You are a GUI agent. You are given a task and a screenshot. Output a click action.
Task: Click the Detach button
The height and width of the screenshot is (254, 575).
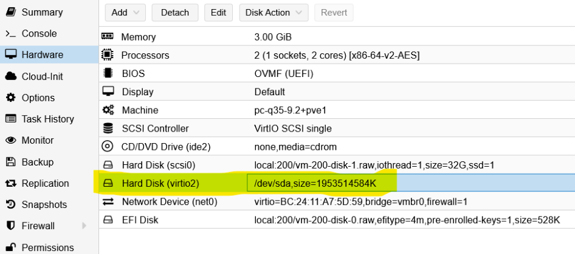175,12
